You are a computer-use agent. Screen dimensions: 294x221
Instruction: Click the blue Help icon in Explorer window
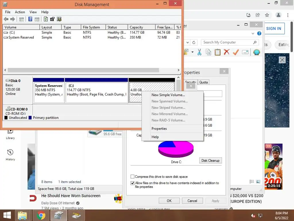259,33
